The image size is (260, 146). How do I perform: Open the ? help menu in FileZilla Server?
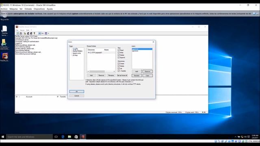[31, 30]
